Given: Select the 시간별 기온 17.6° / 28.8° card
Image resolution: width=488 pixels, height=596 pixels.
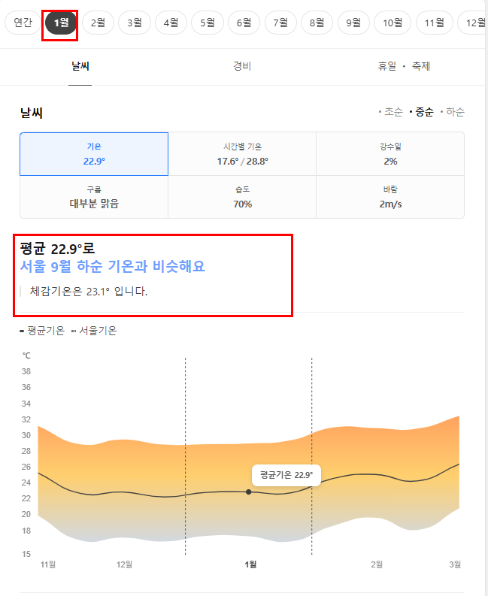Looking at the screenshot, I should click(x=242, y=154).
